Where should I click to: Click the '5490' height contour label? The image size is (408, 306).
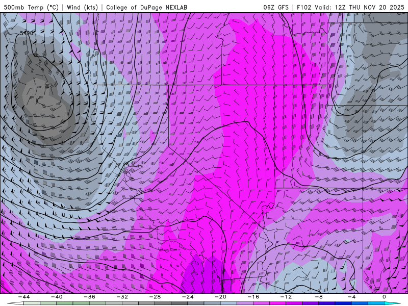point(27,33)
